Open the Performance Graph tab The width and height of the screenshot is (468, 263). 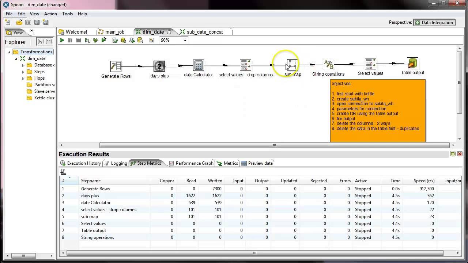click(x=191, y=163)
